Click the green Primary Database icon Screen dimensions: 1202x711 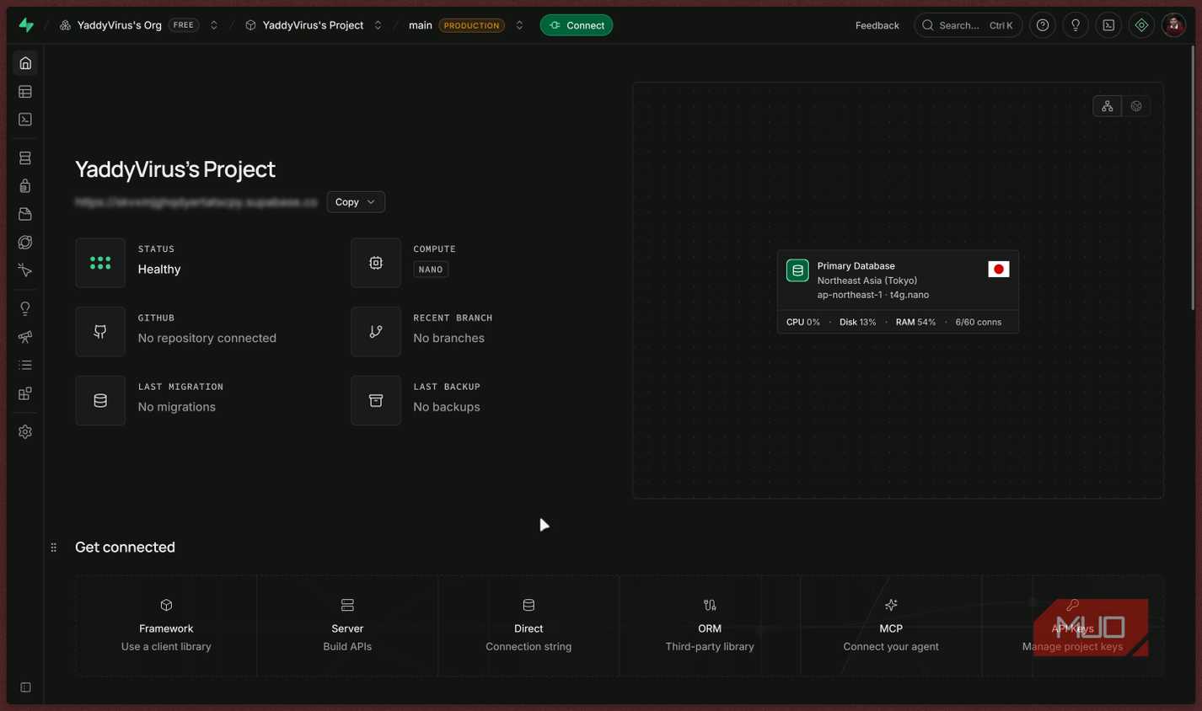pos(797,270)
